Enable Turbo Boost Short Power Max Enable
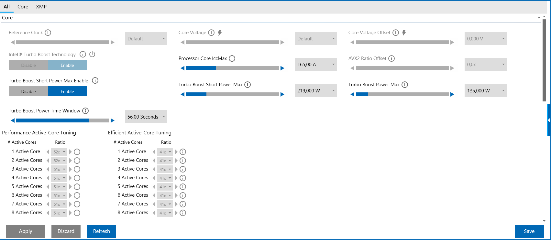This screenshot has height=240, width=551. [67, 91]
